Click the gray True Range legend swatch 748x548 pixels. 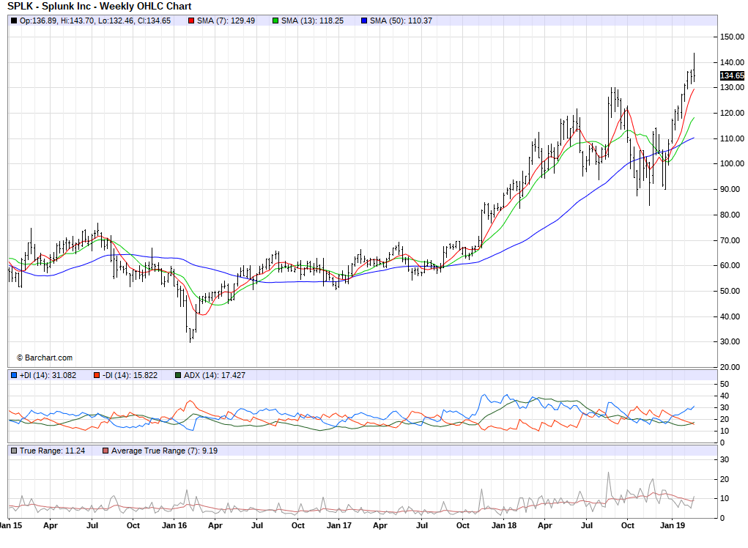point(14,451)
